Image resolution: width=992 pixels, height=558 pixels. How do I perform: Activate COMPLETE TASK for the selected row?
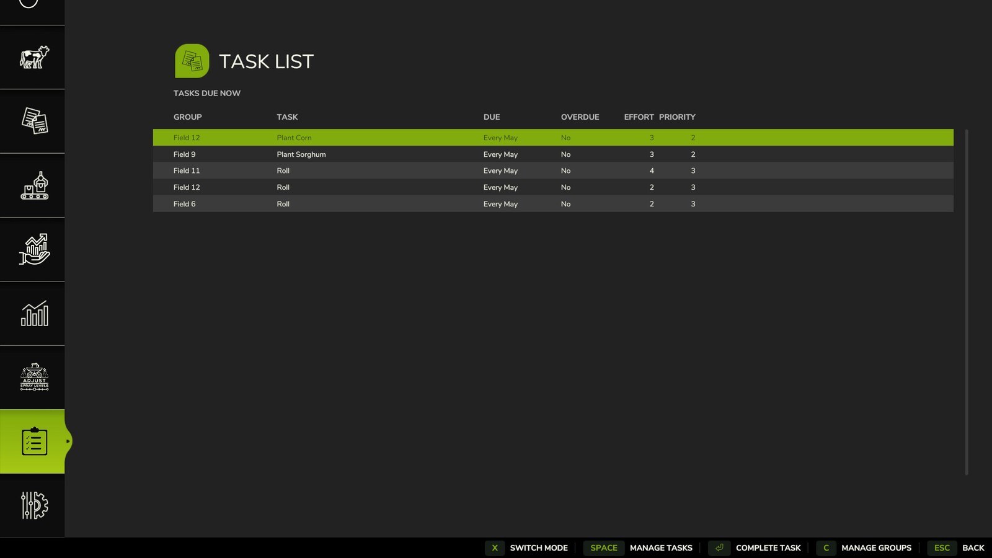(x=768, y=548)
